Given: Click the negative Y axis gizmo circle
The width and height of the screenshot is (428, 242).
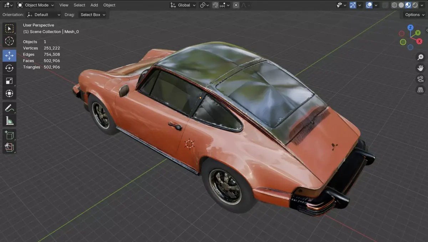Looking at the screenshot, I should (x=403, y=42).
